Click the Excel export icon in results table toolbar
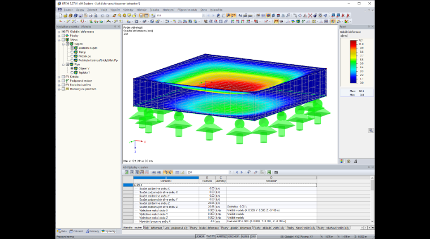430x239 pixels. pyautogui.click(x=269, y=172)
